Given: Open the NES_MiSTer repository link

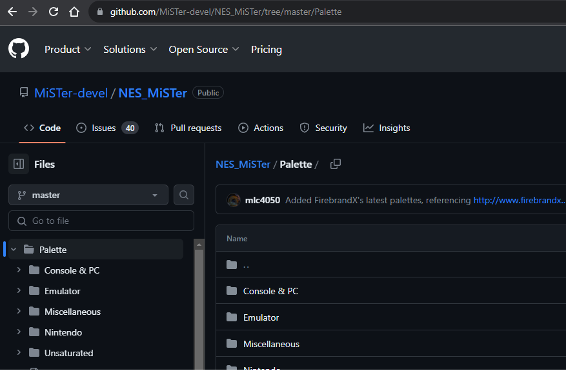Looking at the screenshot, I should point(153,93).
